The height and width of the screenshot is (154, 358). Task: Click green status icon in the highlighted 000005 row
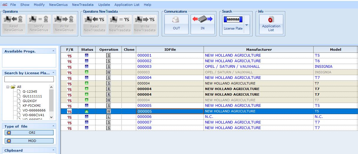(86, 111)
